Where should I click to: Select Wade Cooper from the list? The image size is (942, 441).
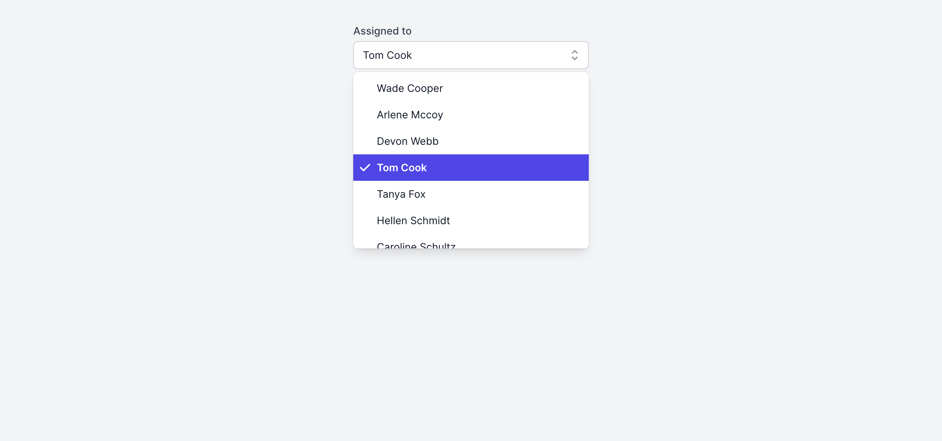[x=410, y=89]
